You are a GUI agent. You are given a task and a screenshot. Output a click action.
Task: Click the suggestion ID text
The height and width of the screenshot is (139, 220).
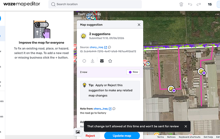108,52
